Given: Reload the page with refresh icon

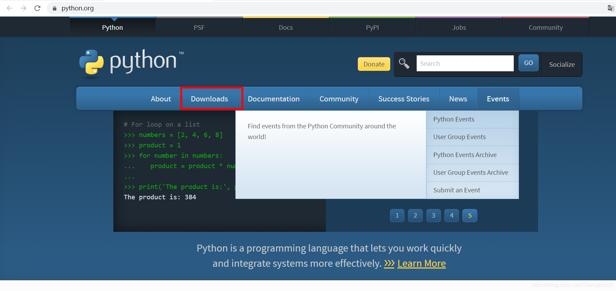Looking at the screenshot, I should [x=37, y=8].
